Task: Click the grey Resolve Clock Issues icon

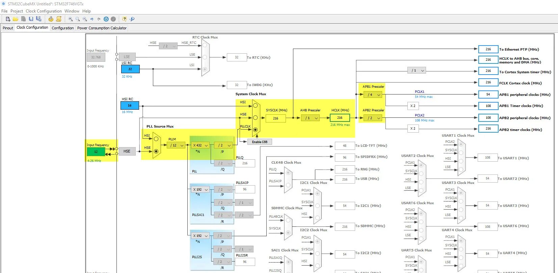Action: point(113,19)
